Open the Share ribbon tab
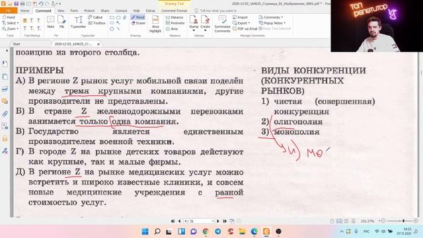Viewport: 423px width, 238px height. click(105, 11)
